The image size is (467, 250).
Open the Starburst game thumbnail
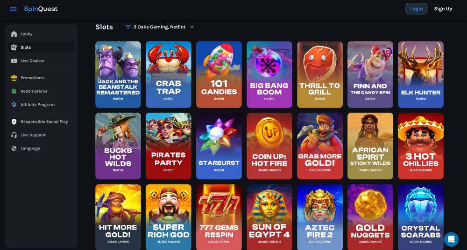pos(219,146)
